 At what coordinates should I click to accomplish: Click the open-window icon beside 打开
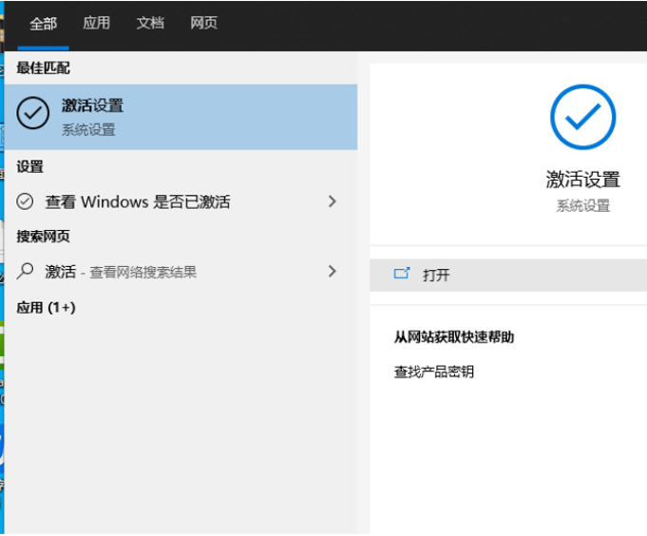(402, 274)
